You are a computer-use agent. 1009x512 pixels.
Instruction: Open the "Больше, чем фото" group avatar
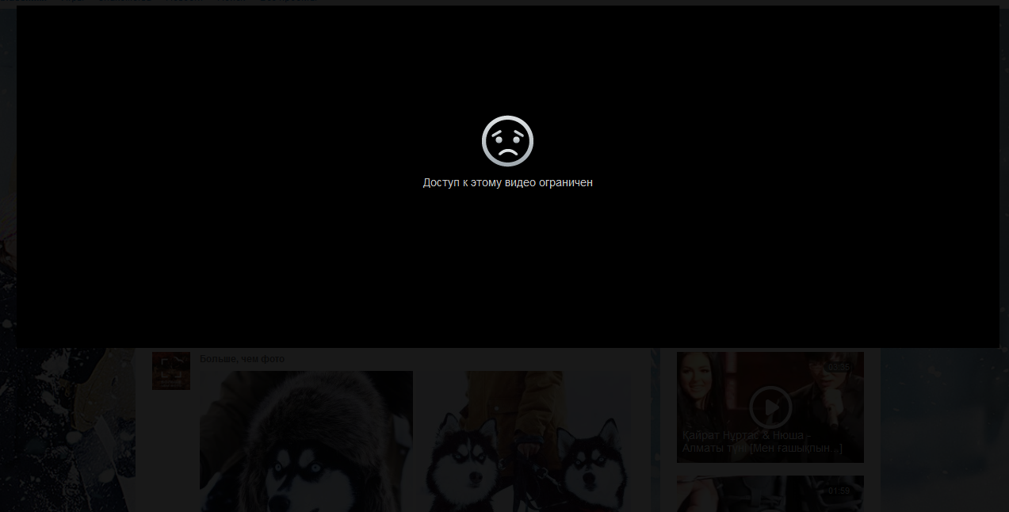tap(171, 370)
